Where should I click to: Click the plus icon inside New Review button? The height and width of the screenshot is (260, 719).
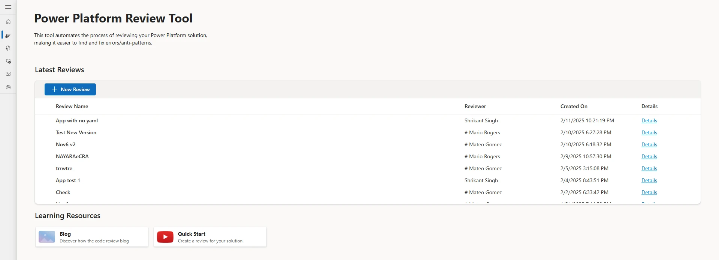pos(54,89)
